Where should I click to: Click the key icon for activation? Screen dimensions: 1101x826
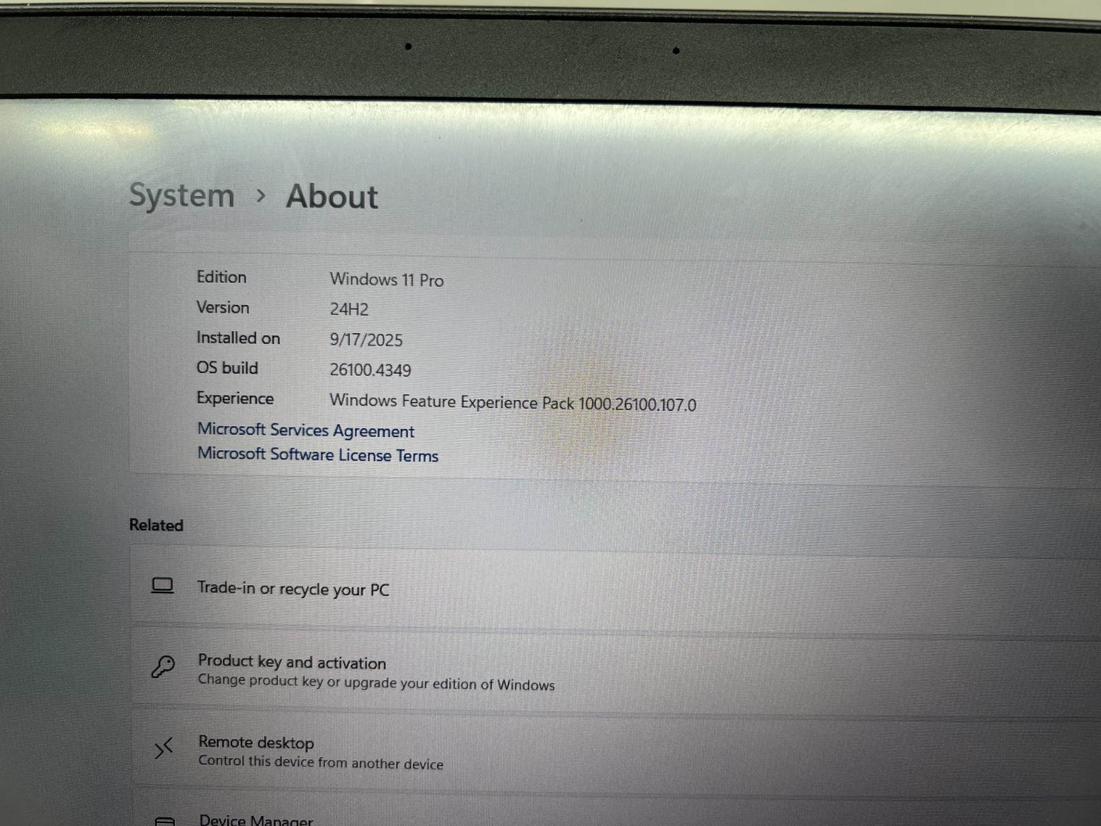[x=163, y=666]
